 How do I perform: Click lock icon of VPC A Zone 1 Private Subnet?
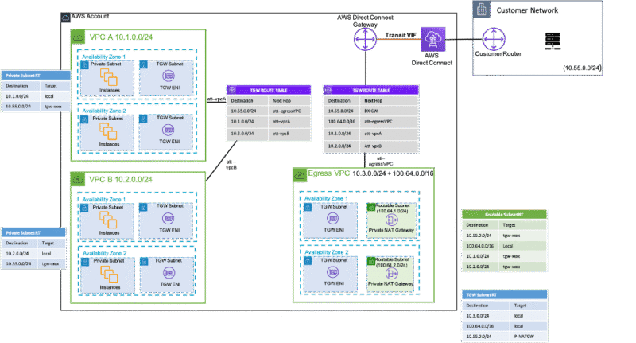point(84,65)
